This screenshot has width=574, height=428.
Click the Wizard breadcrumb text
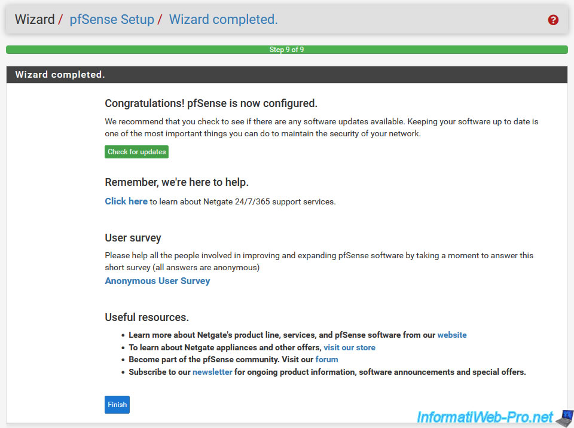(x=35, y=19)
